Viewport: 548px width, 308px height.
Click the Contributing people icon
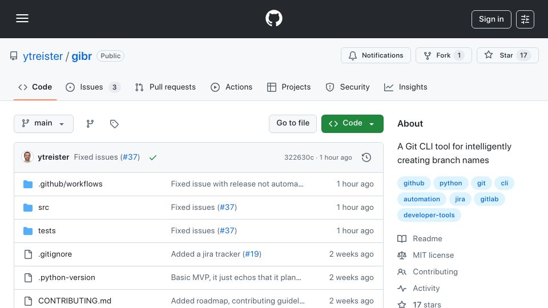point(402,271)
